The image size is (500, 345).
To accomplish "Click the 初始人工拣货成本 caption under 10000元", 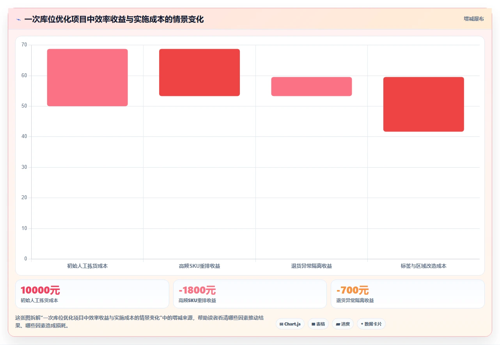I will click(39, 301).
